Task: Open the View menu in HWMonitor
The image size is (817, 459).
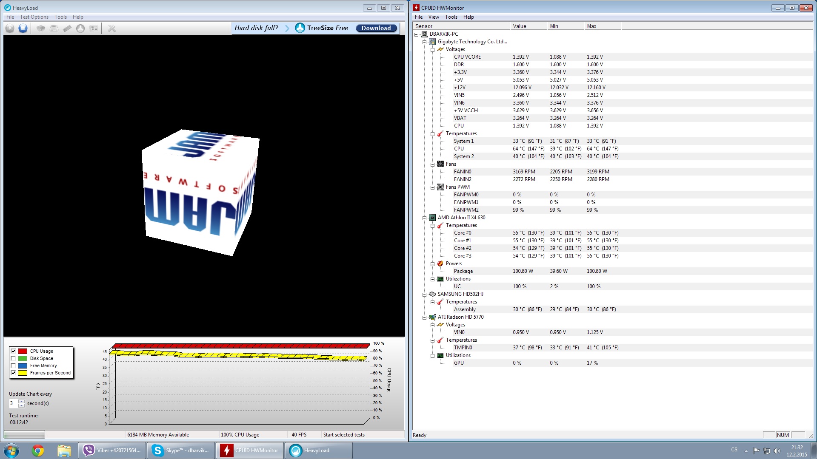Action: tap(434, 17)
